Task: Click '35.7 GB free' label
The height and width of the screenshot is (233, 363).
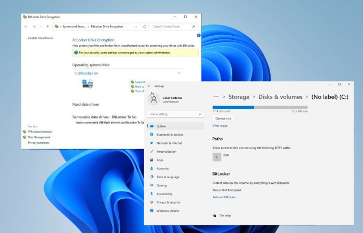Action: tap(300, 111)
